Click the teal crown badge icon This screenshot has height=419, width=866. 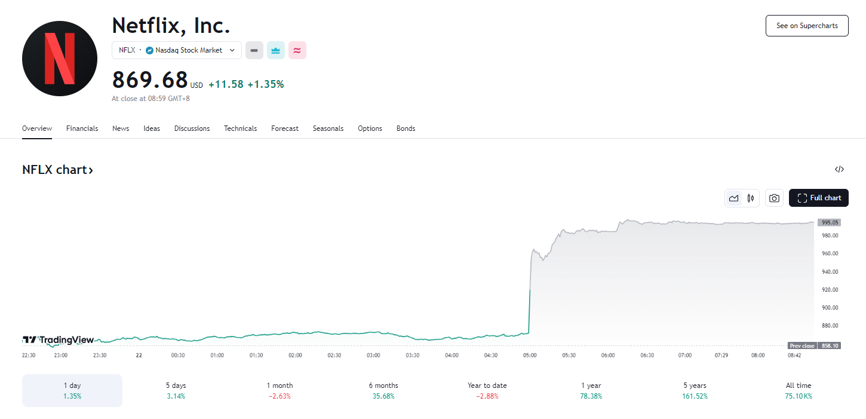tap(275, 51)
